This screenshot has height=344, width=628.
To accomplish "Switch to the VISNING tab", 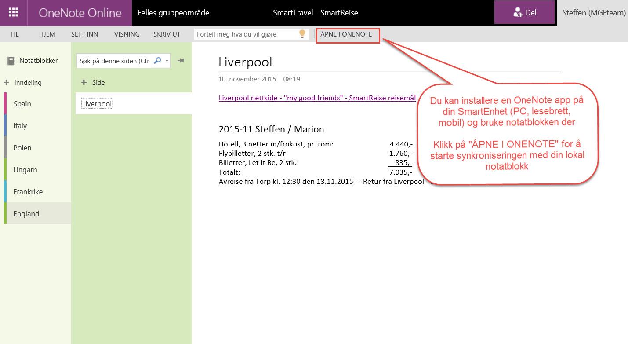I will [x=127, y=34].
